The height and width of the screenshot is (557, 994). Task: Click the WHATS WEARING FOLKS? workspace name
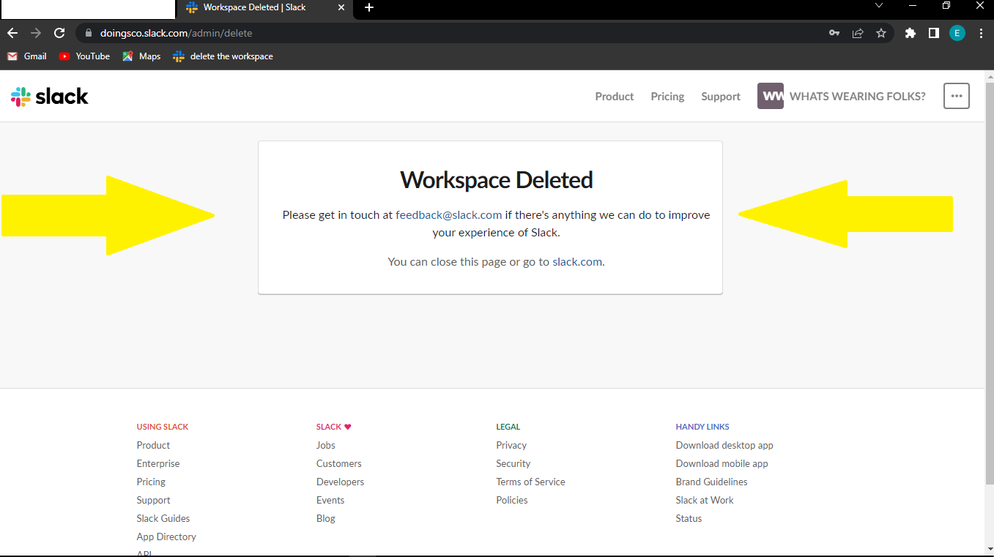[858, 97]
